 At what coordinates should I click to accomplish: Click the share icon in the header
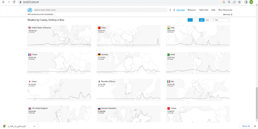pyautogui.click(x=174, y=10)
